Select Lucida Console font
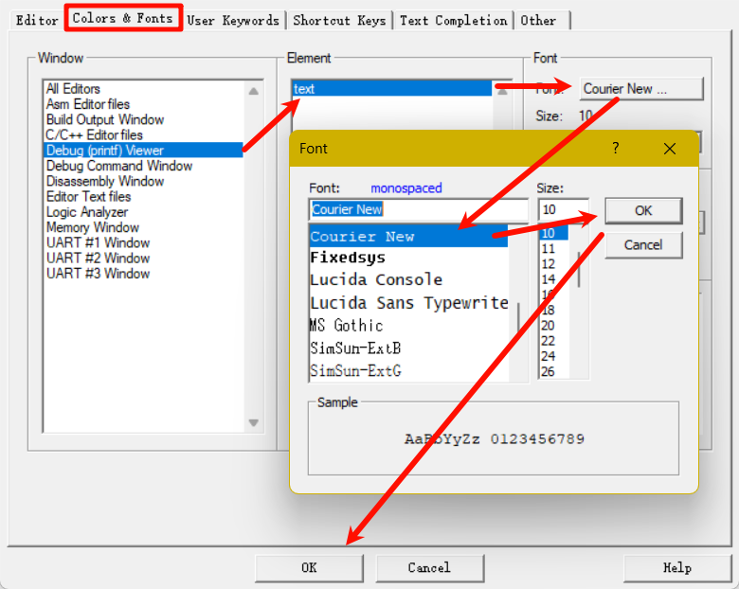This screenshot has height=589, width=739. pyautogui.click(x=408, y=280)
